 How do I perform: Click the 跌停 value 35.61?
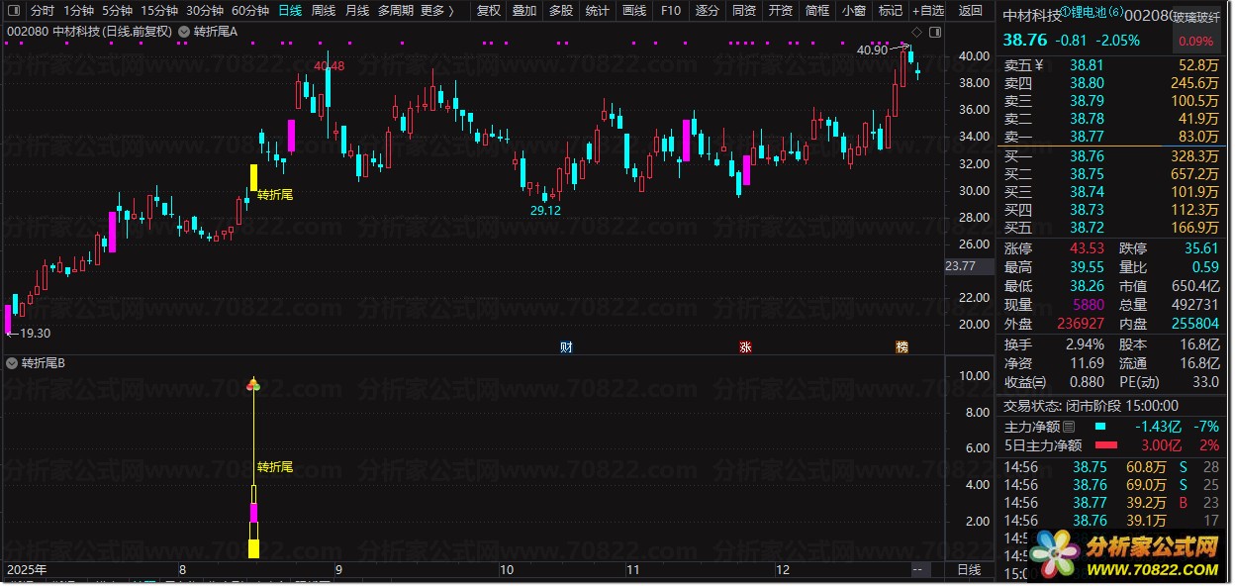[1201, 248]
